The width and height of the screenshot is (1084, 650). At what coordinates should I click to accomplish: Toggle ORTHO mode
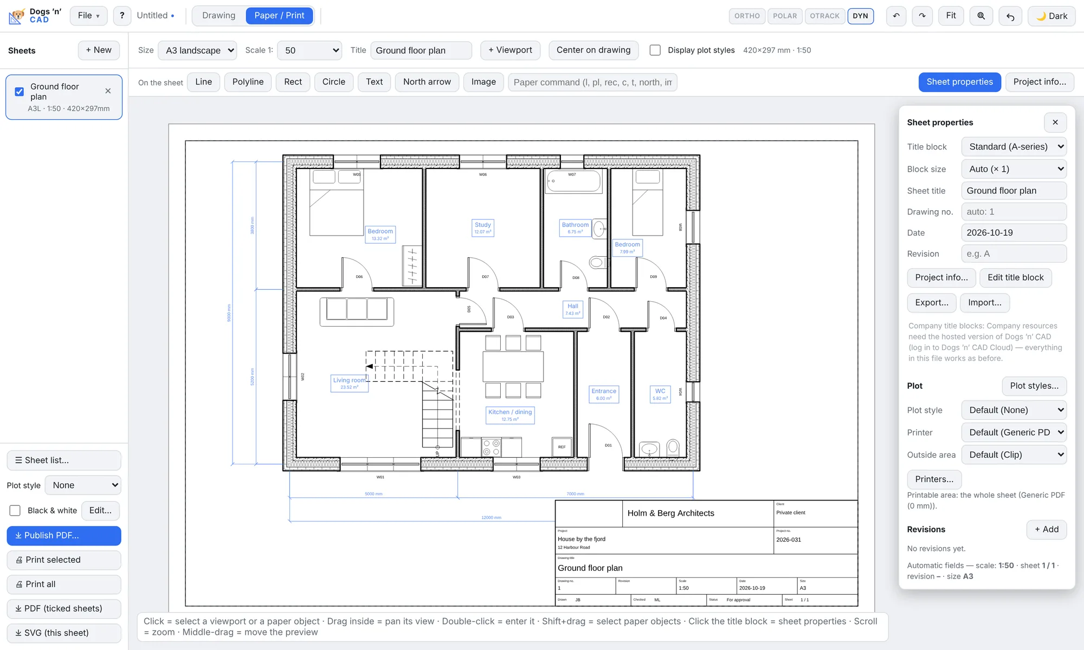pos(747,16)
